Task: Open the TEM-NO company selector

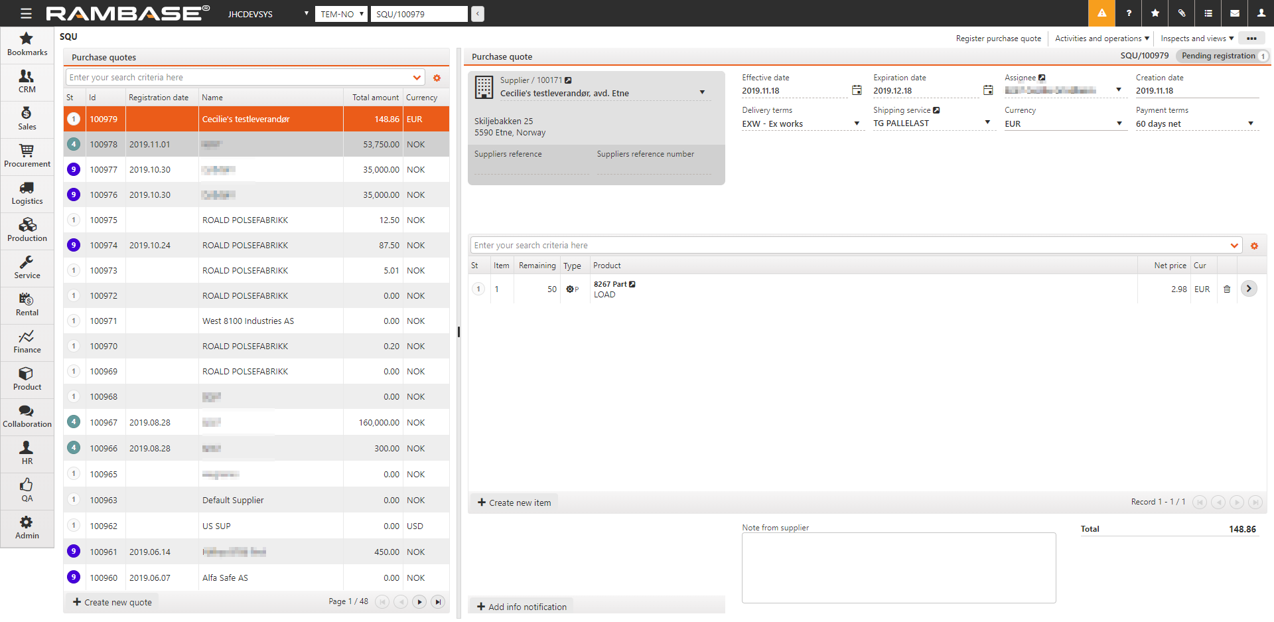Action: click(x=341, y=14)
